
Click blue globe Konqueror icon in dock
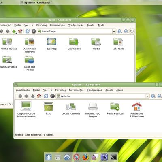(x=67, y=157)
